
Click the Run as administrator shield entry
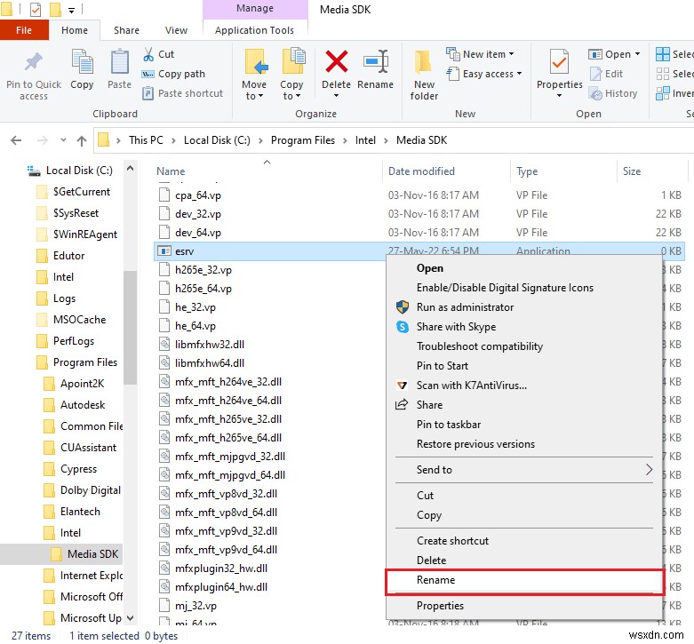(465, 307)
